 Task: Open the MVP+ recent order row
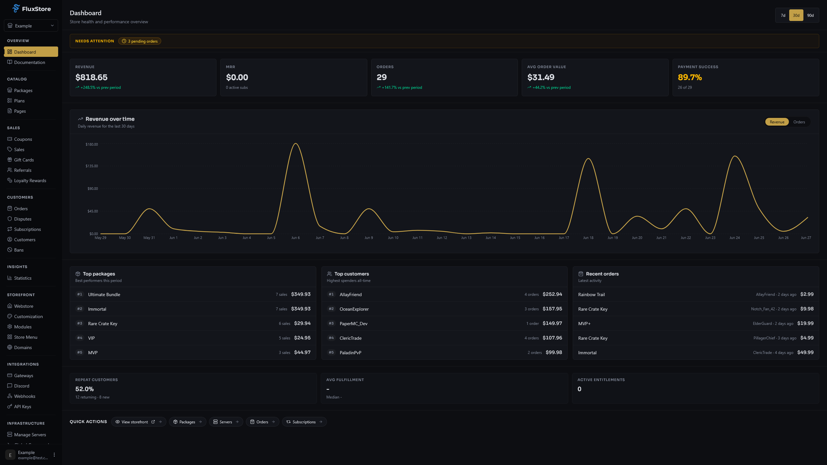696,324
